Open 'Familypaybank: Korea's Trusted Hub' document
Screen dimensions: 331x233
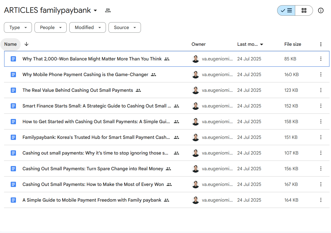pos(96,137)
